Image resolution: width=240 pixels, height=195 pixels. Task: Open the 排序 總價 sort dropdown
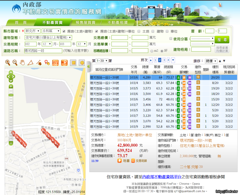[x=211, y=61]
